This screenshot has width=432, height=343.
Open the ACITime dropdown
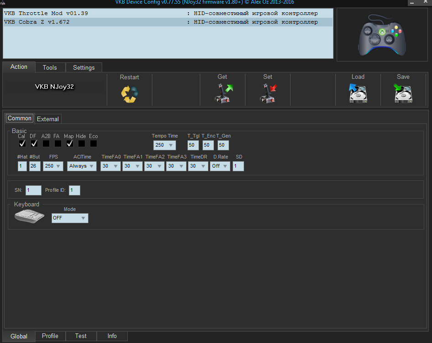[82, 166]
